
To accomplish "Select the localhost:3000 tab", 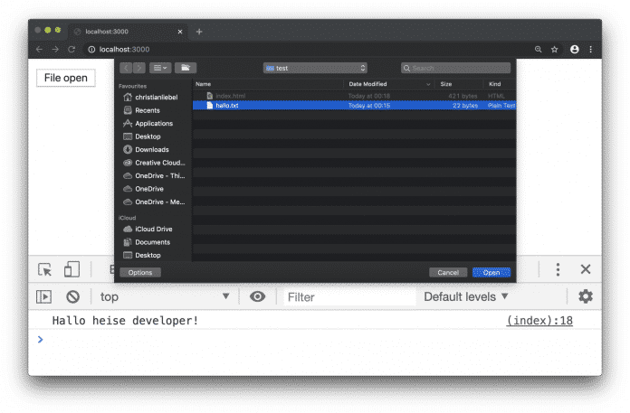I will tap(128, 32).
